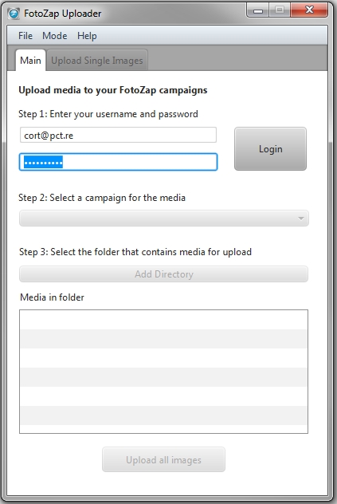Open the Help menu
This screenshot has width=337, height=504.
[87, 36]
